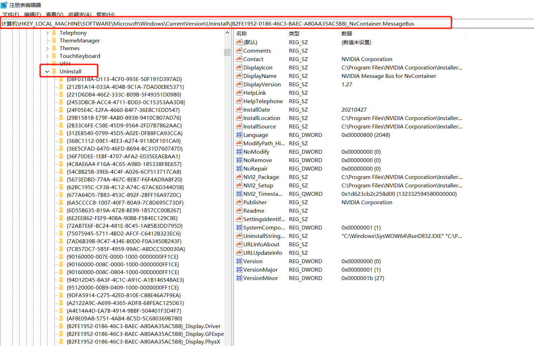Click the InstallSource value name
534x346 pixels.
click(x=259, y=127)
